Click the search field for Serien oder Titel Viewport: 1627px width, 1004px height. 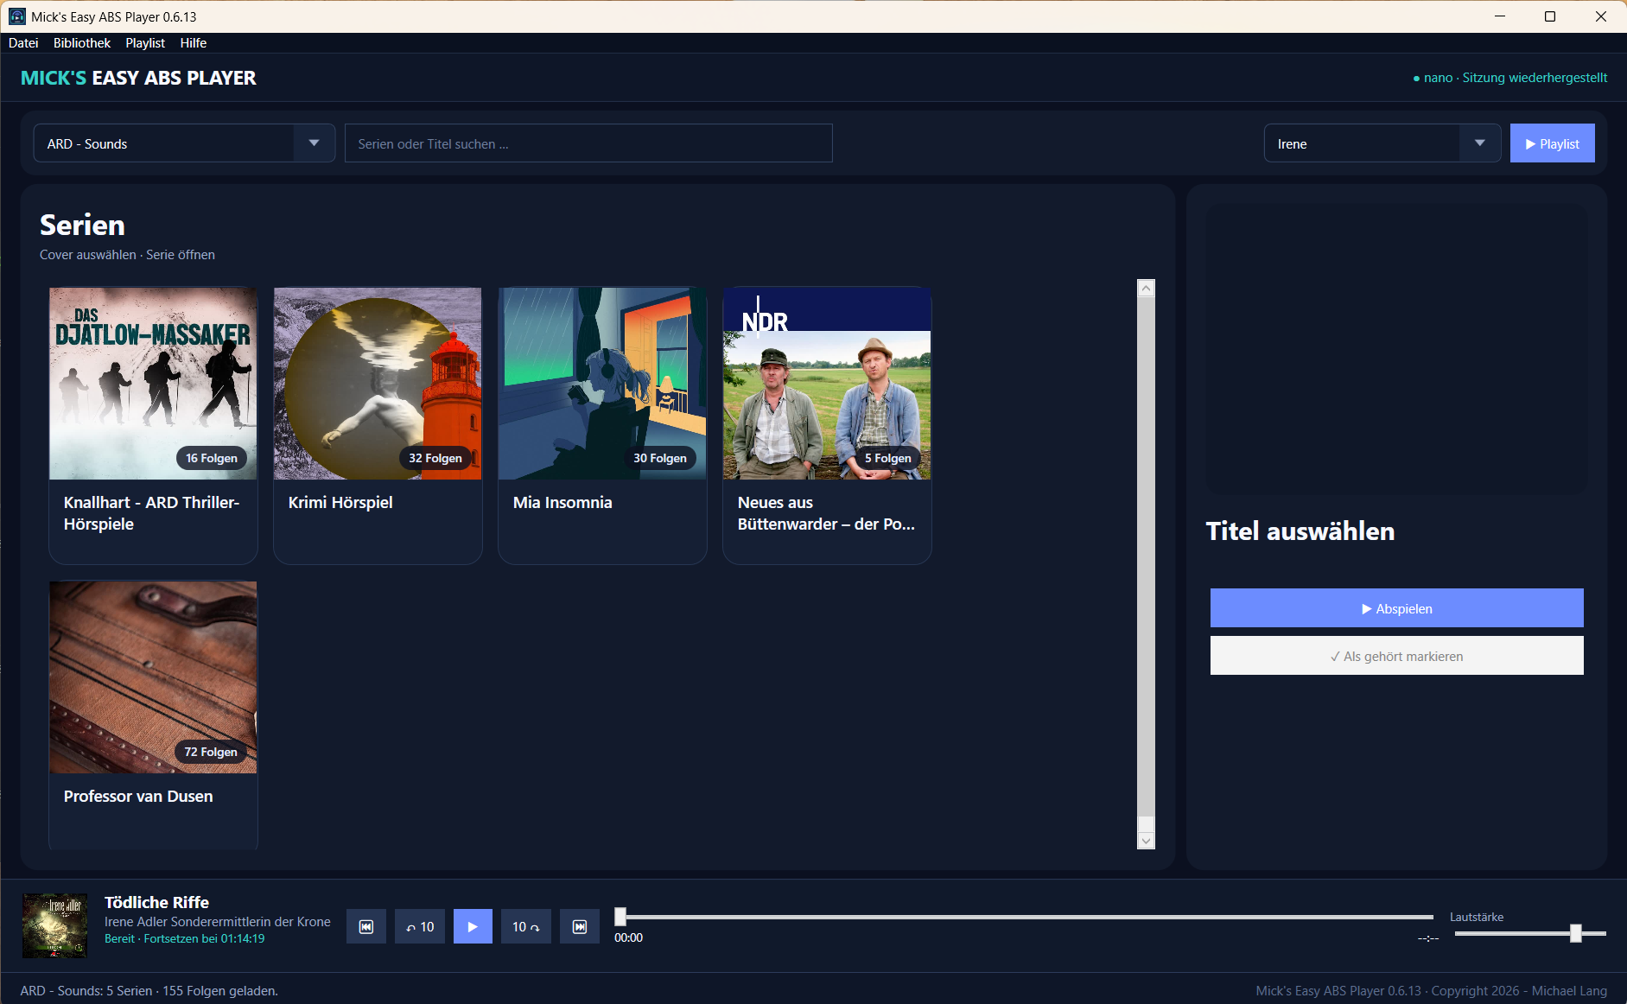pos(588,143)
